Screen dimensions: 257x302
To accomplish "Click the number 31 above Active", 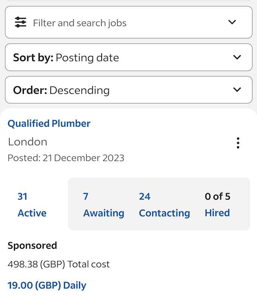I will coord(22,196).
